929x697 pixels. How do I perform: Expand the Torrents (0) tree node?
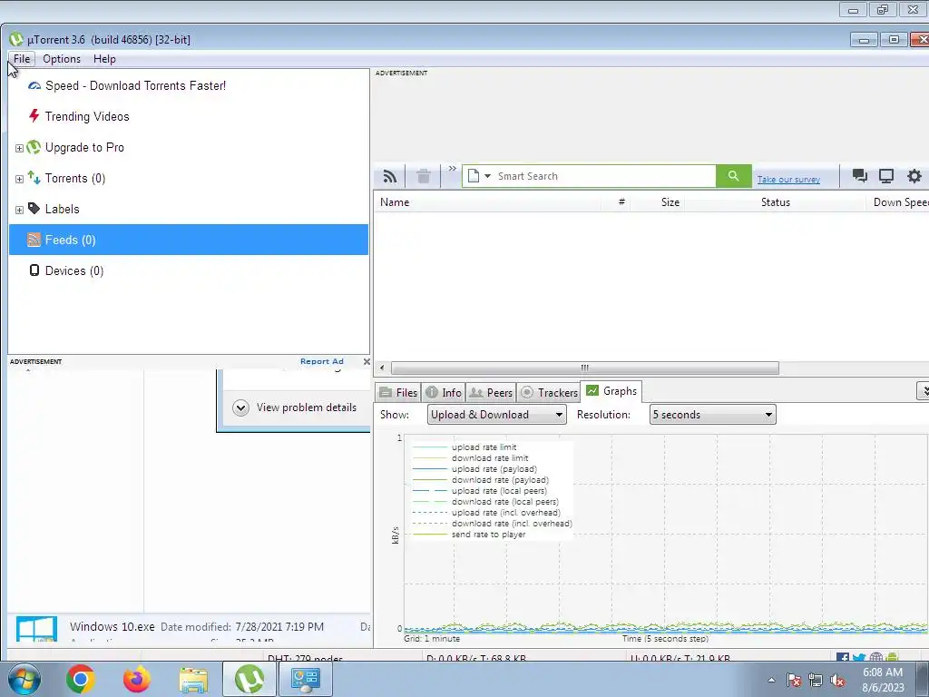pos(19,179)
